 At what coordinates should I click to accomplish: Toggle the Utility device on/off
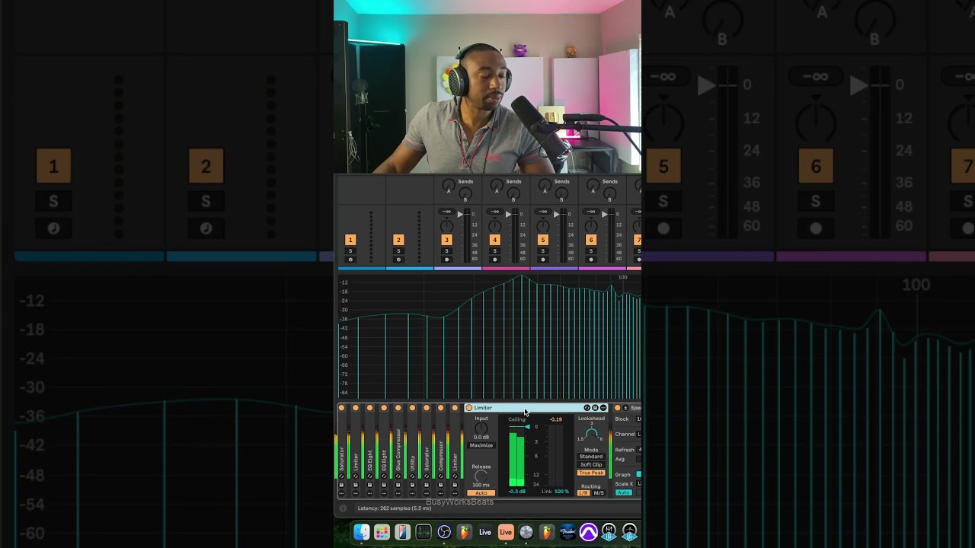click(412, 408)
